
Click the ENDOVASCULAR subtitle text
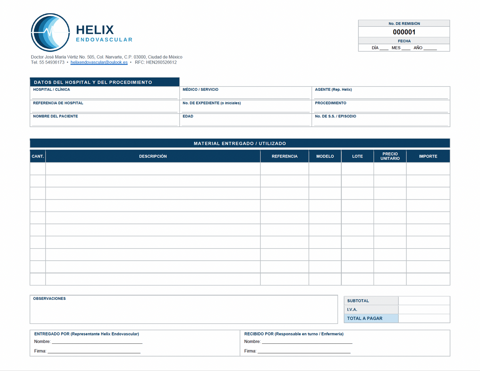[x=104, y=40]
